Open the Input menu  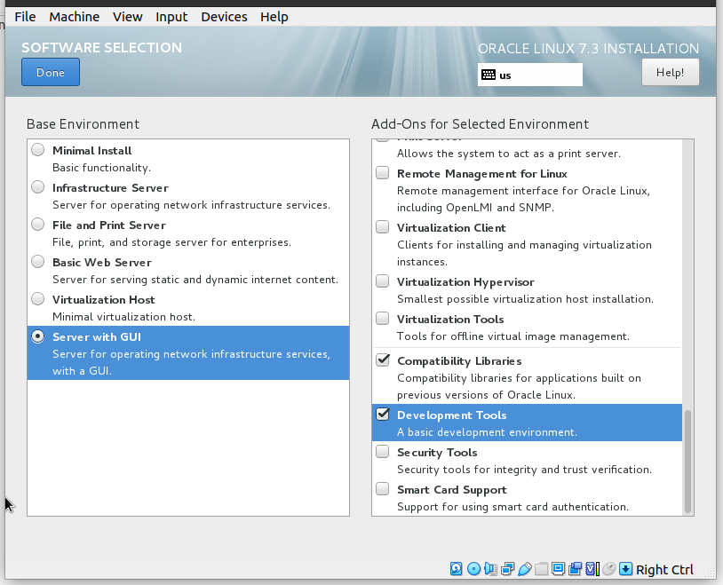click(171, 17)
